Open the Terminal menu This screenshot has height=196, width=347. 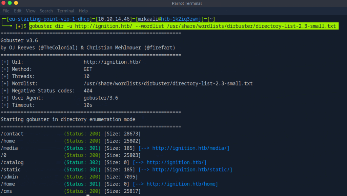66,11
